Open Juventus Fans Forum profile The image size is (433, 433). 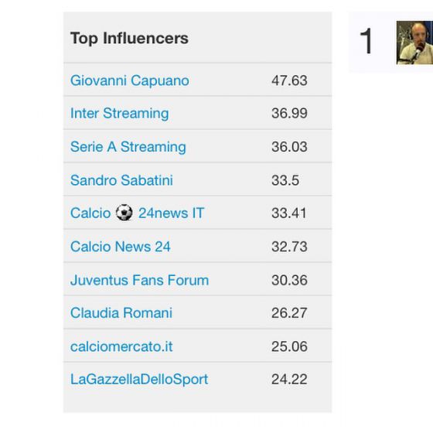[x=139, y=280]
